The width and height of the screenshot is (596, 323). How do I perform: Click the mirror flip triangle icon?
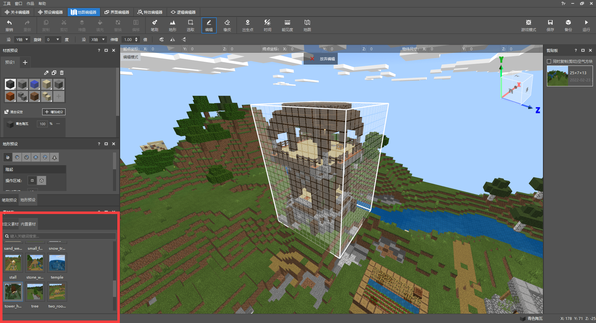pyautogui.click(x=173, y=39)
